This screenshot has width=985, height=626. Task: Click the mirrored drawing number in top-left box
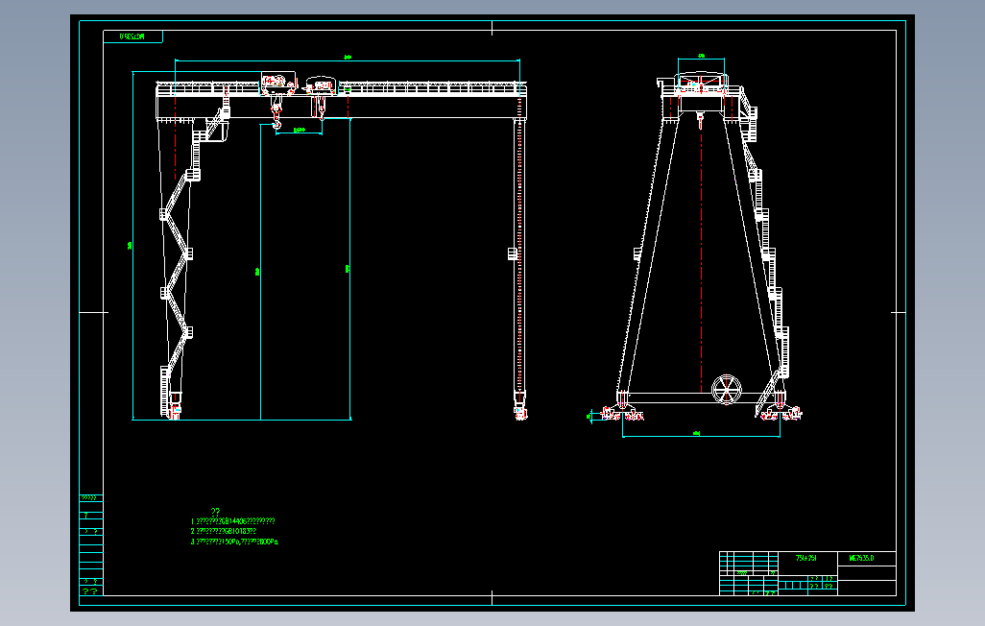pyautogui.click(x=132, y=37)
